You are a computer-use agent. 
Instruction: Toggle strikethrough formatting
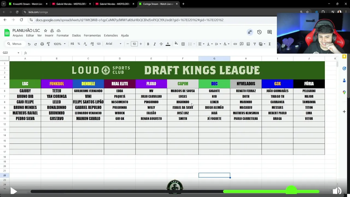click(161, 44)
